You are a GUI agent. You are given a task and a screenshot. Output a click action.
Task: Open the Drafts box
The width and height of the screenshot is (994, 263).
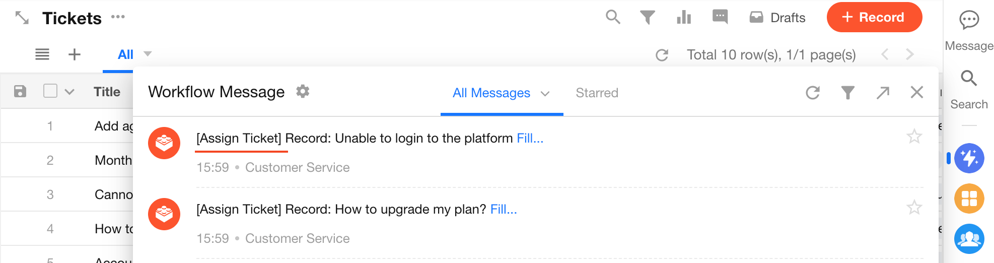click(x=778, y=18)
